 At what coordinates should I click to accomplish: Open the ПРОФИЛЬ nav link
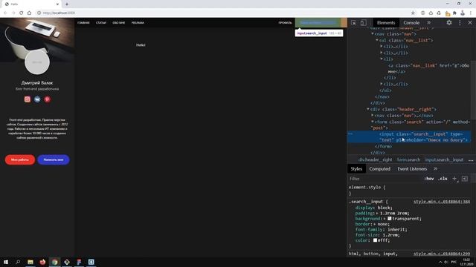pos(285,23)
